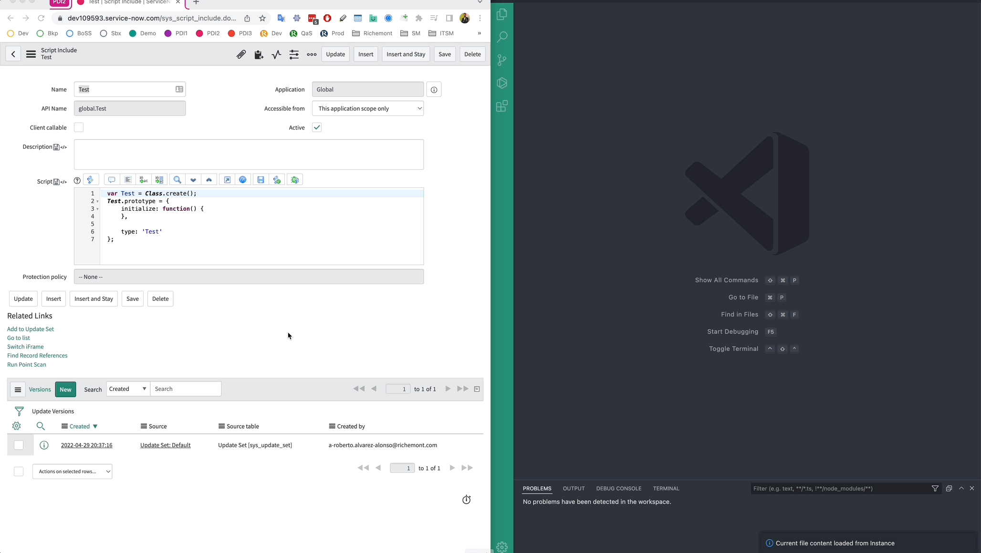Open the Script Include context hamburger menu
Screen dimensions: 981x553
[x=31, y=54]
